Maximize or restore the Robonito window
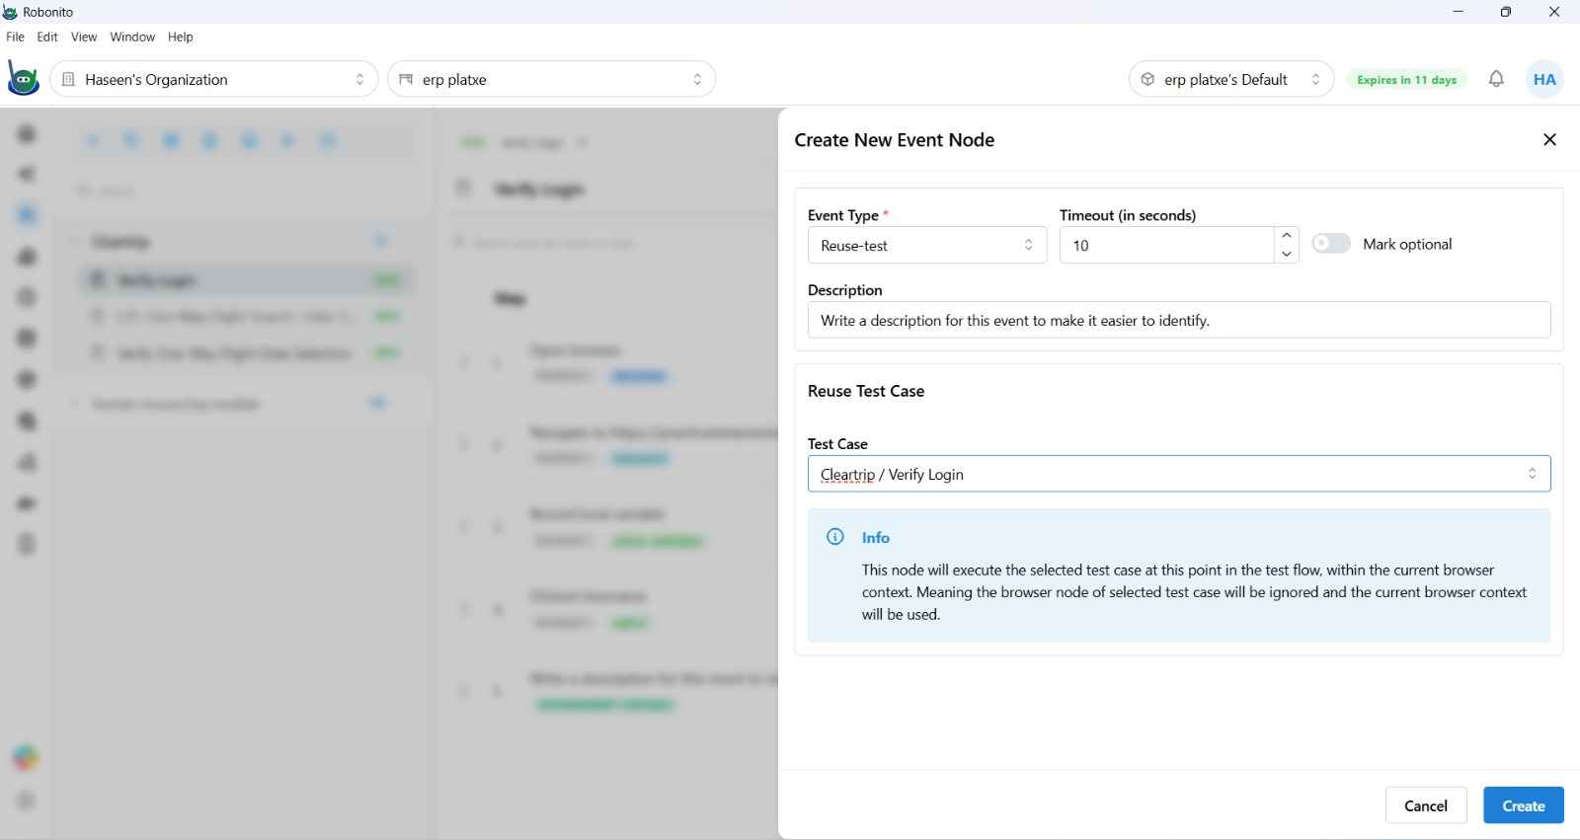The height and width of the screenshot is (840, 1580). pyautogui.click(x=1505, y=12)
